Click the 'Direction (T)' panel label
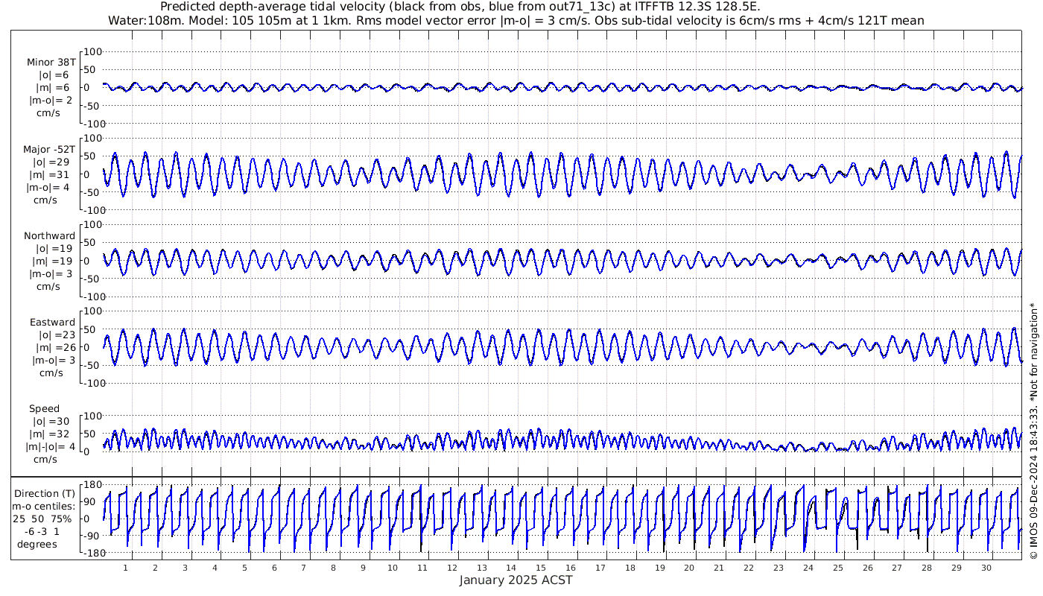Image resolution: width=1043 pixels, height=596 pixels. pyautogui.click(x=45, y=493)
